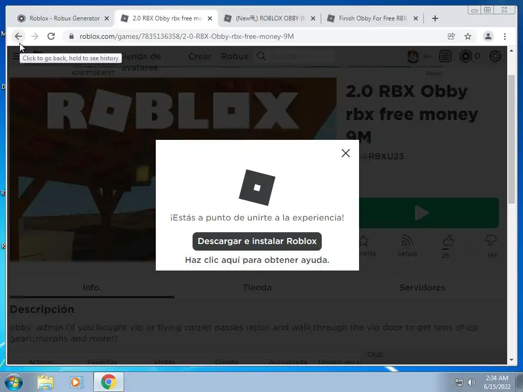Open Roblox notifications list icon
This screenshot has height=392, width=523.
pyautogui.click(x=445, y=56)
